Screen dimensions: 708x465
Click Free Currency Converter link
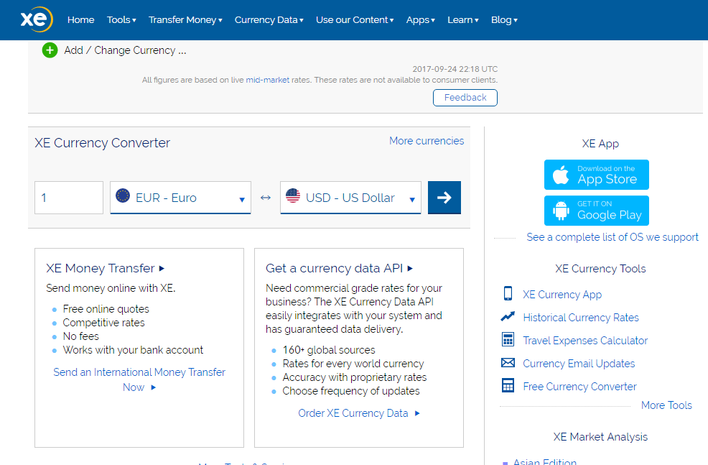(579, 387)
